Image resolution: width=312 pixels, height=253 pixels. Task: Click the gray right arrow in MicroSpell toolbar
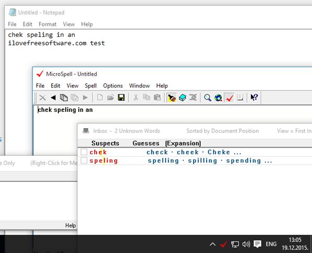coord(86,98)
